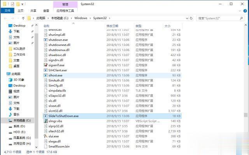Navigate to 此电脑 in address bar
This screenshot has height=155, width=249.
click(x=41, y=18)
